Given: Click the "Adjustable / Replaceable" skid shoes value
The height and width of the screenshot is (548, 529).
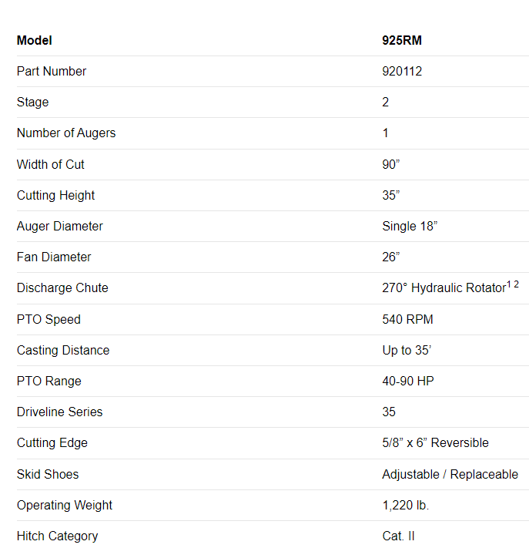Looking at the screenshot, I should point(450,475).
